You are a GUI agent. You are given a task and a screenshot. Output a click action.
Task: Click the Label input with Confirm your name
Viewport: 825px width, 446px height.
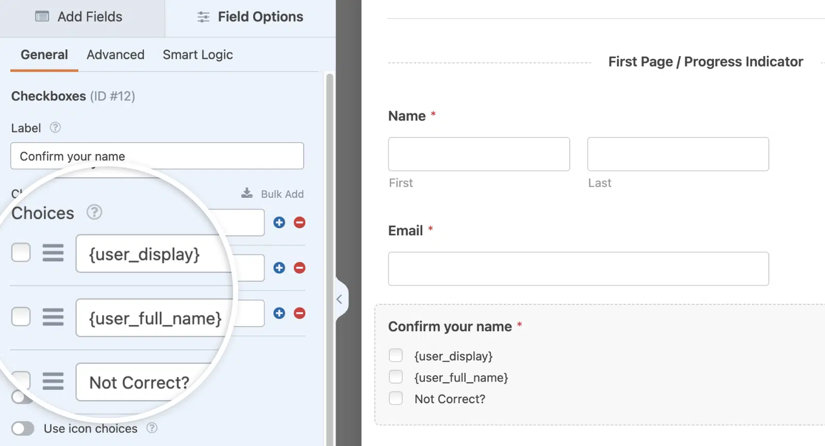(157, 156)
